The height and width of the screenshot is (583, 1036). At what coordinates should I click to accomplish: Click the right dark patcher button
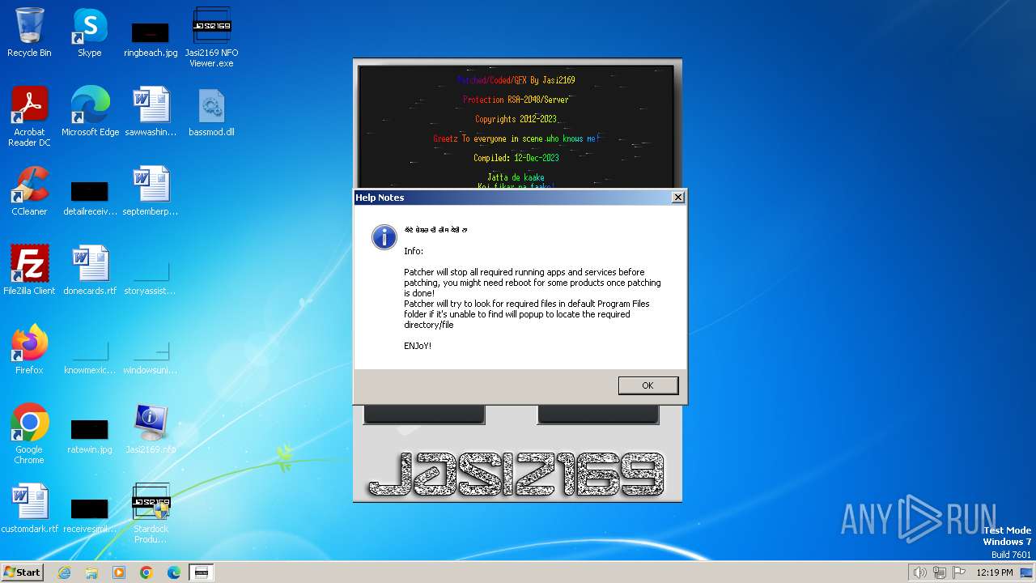point(598,414)
